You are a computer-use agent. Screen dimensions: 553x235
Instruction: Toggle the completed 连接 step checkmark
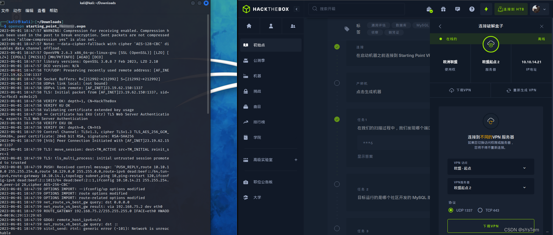pyautogui.click(x=337, y=47)
